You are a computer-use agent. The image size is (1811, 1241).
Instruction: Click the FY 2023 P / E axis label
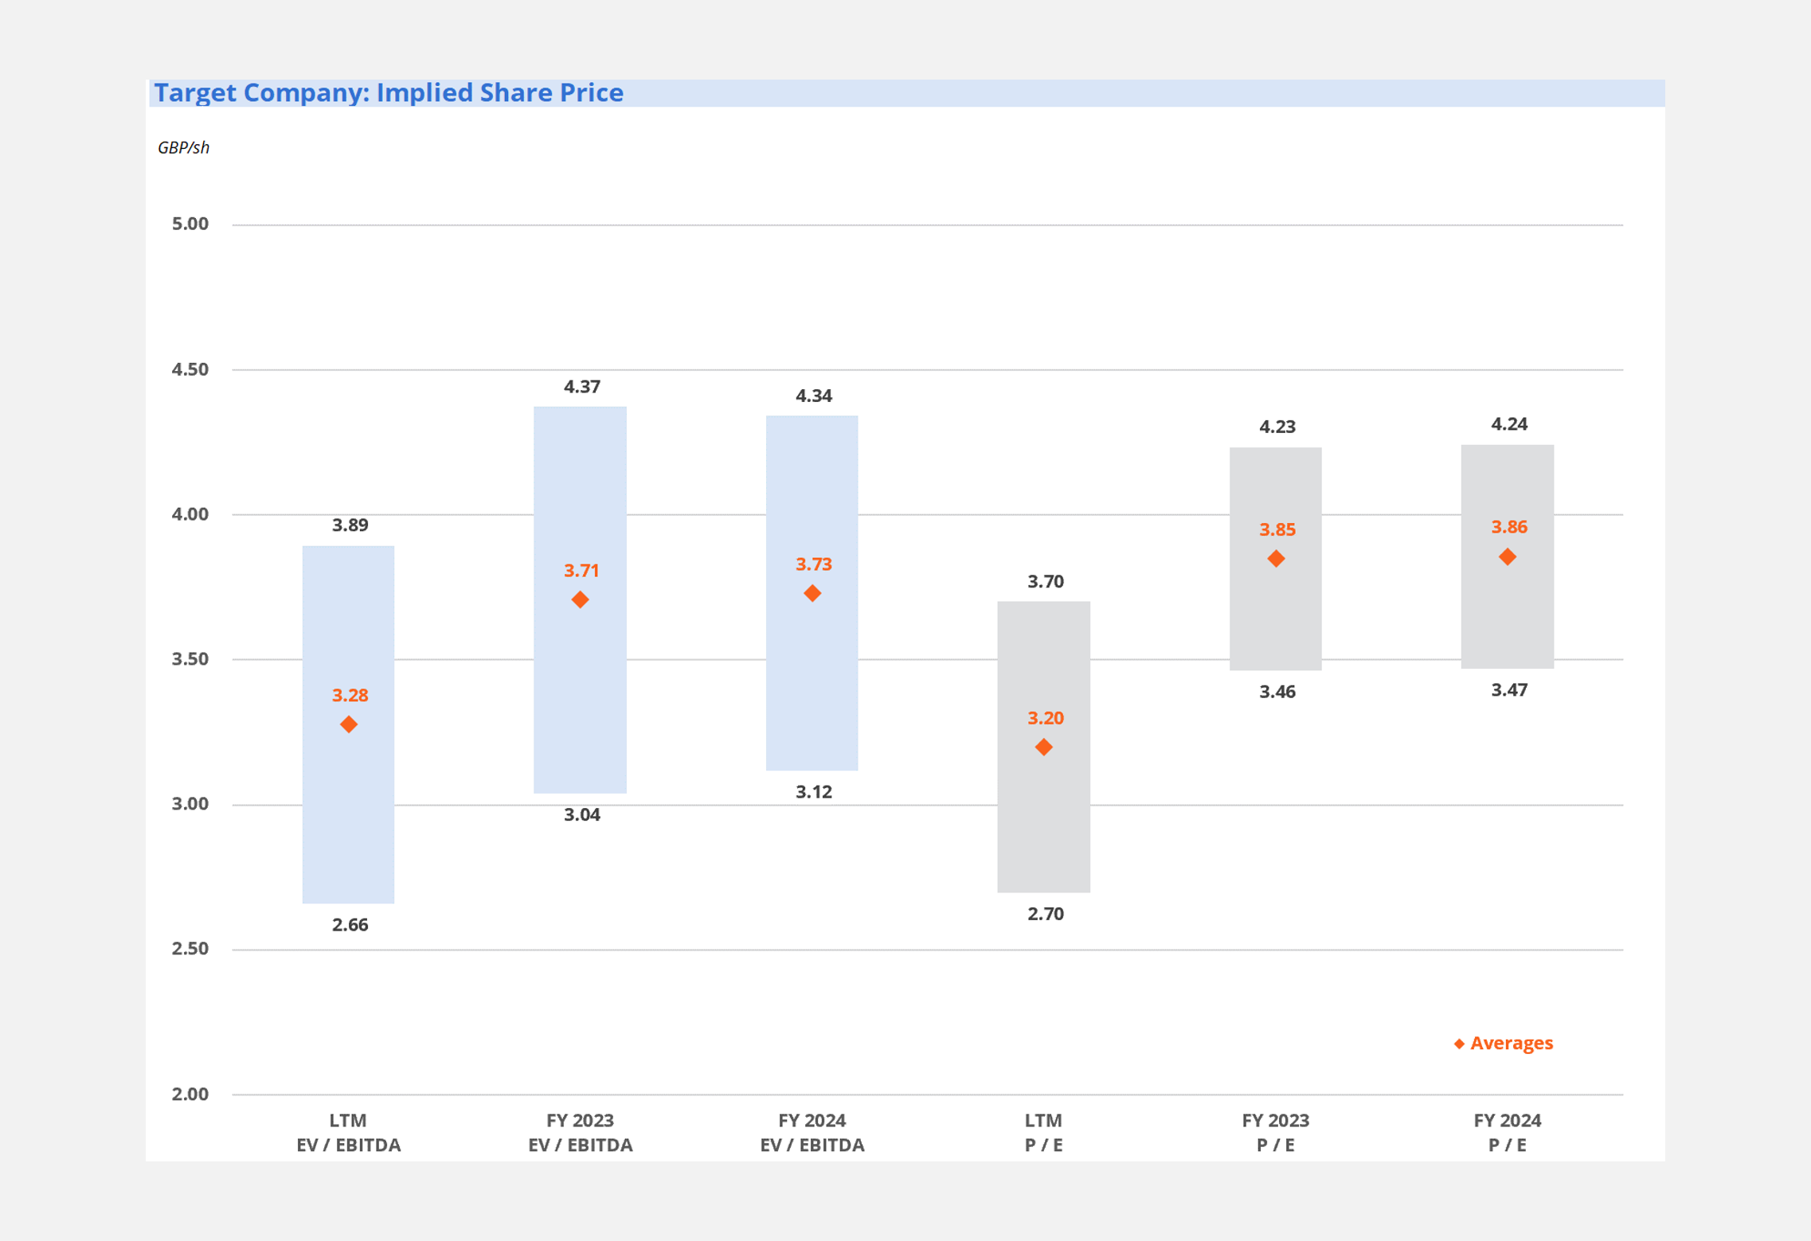click(1275, 1132)
